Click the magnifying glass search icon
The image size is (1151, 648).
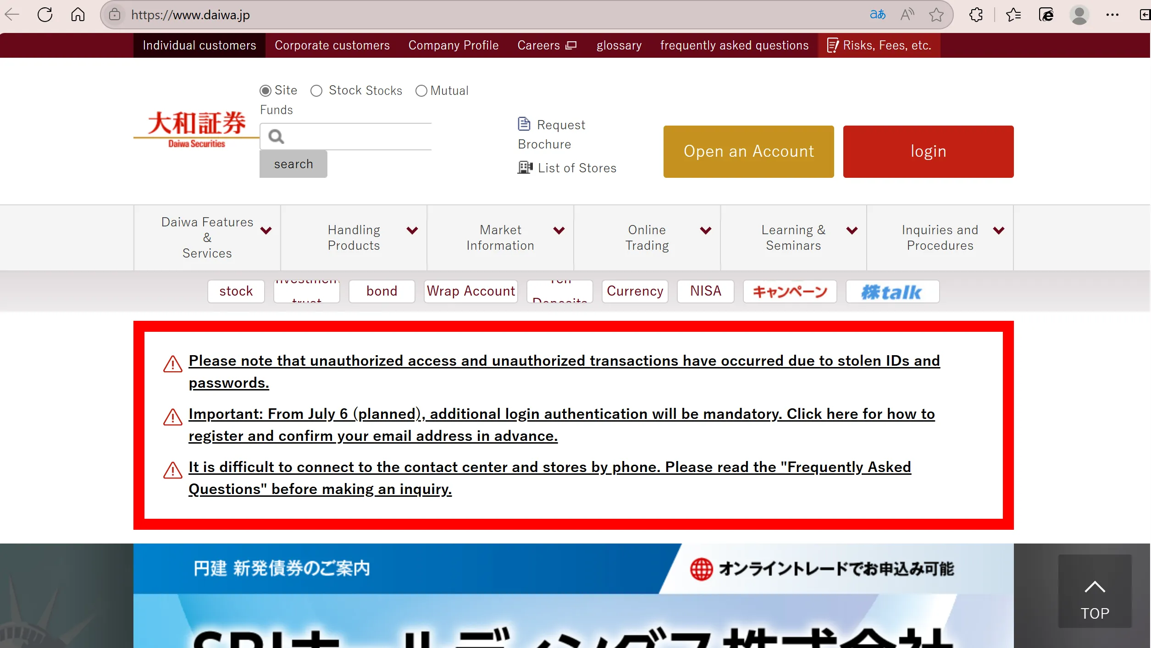tap(276, 136)
